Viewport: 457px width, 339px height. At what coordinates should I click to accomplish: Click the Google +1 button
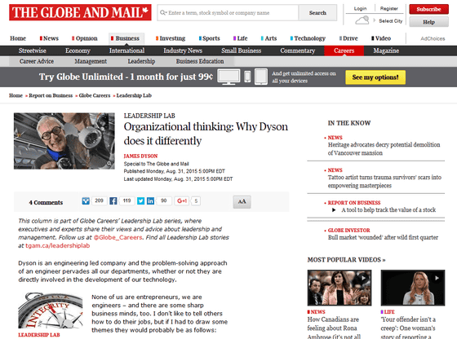[182, 200]
